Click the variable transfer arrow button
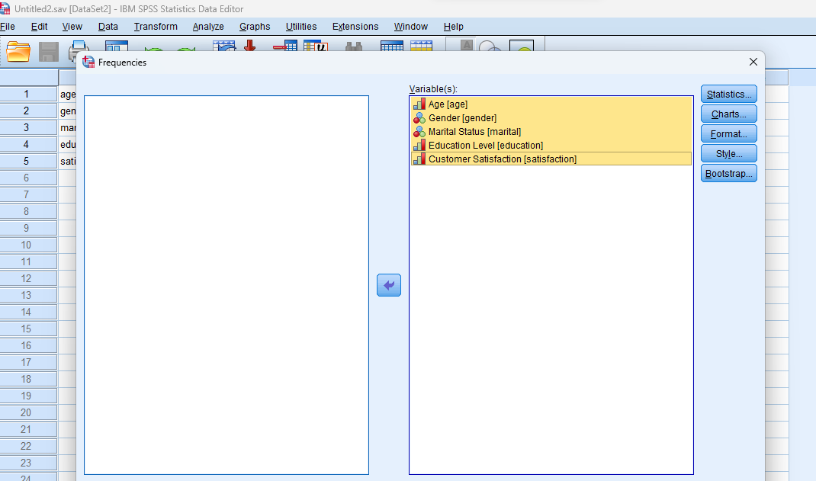The image size is (816, 481). (388, 284)
